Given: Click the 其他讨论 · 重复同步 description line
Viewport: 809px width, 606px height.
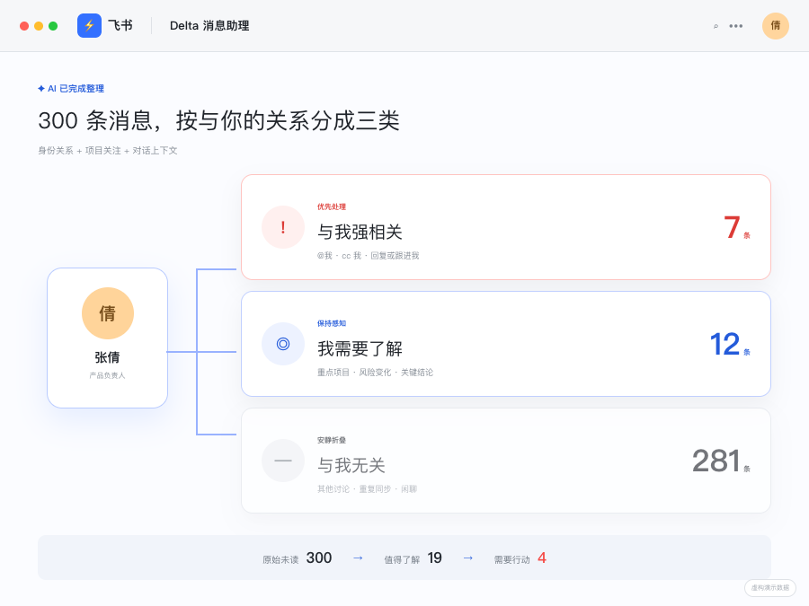Looking at the screenshot, I should pos(367,489).
